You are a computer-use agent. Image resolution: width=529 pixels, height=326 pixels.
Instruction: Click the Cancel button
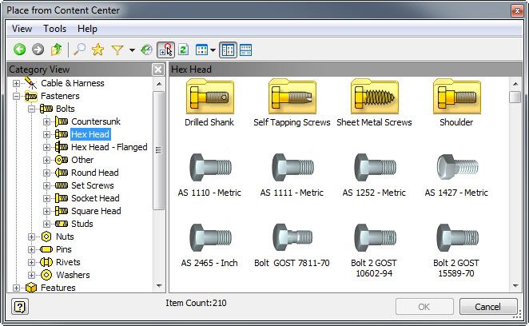pyautogui.click(x=487, y=307)
